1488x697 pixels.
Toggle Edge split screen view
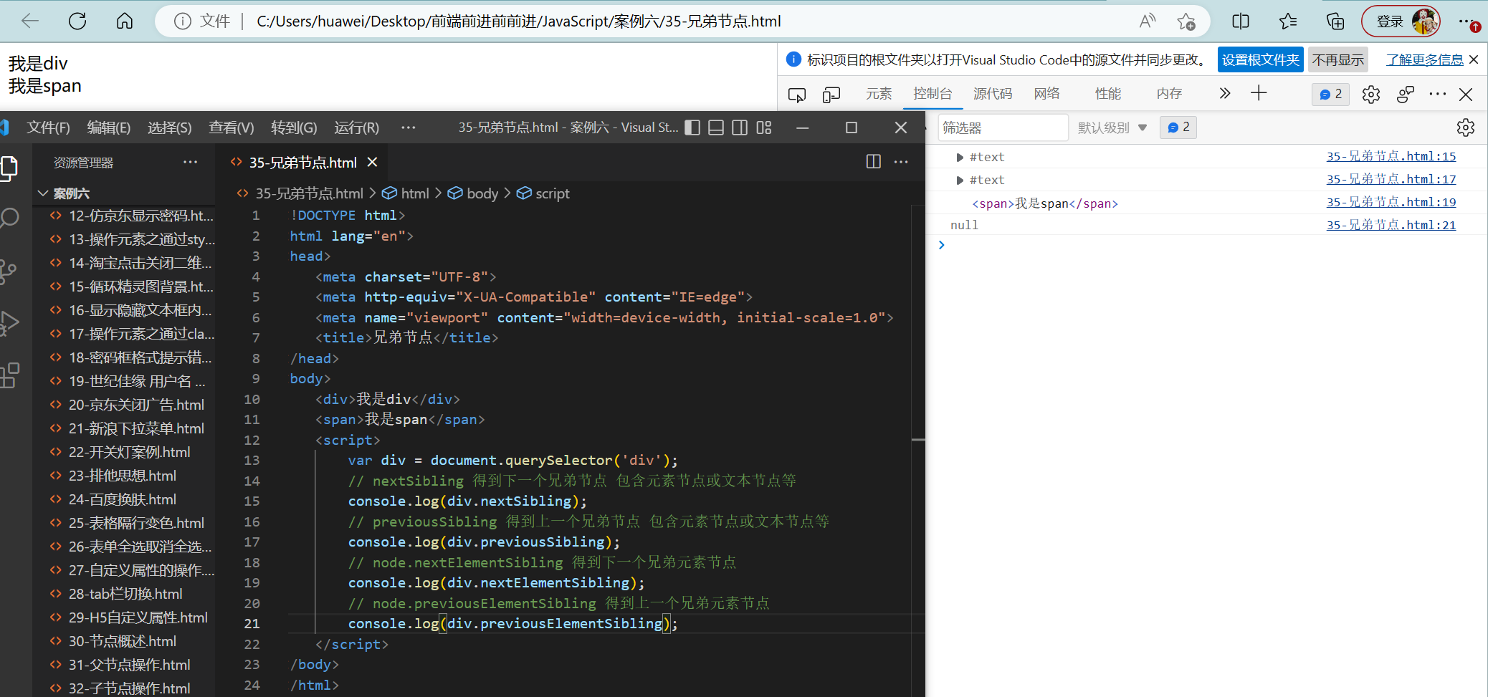[1241, 21]
